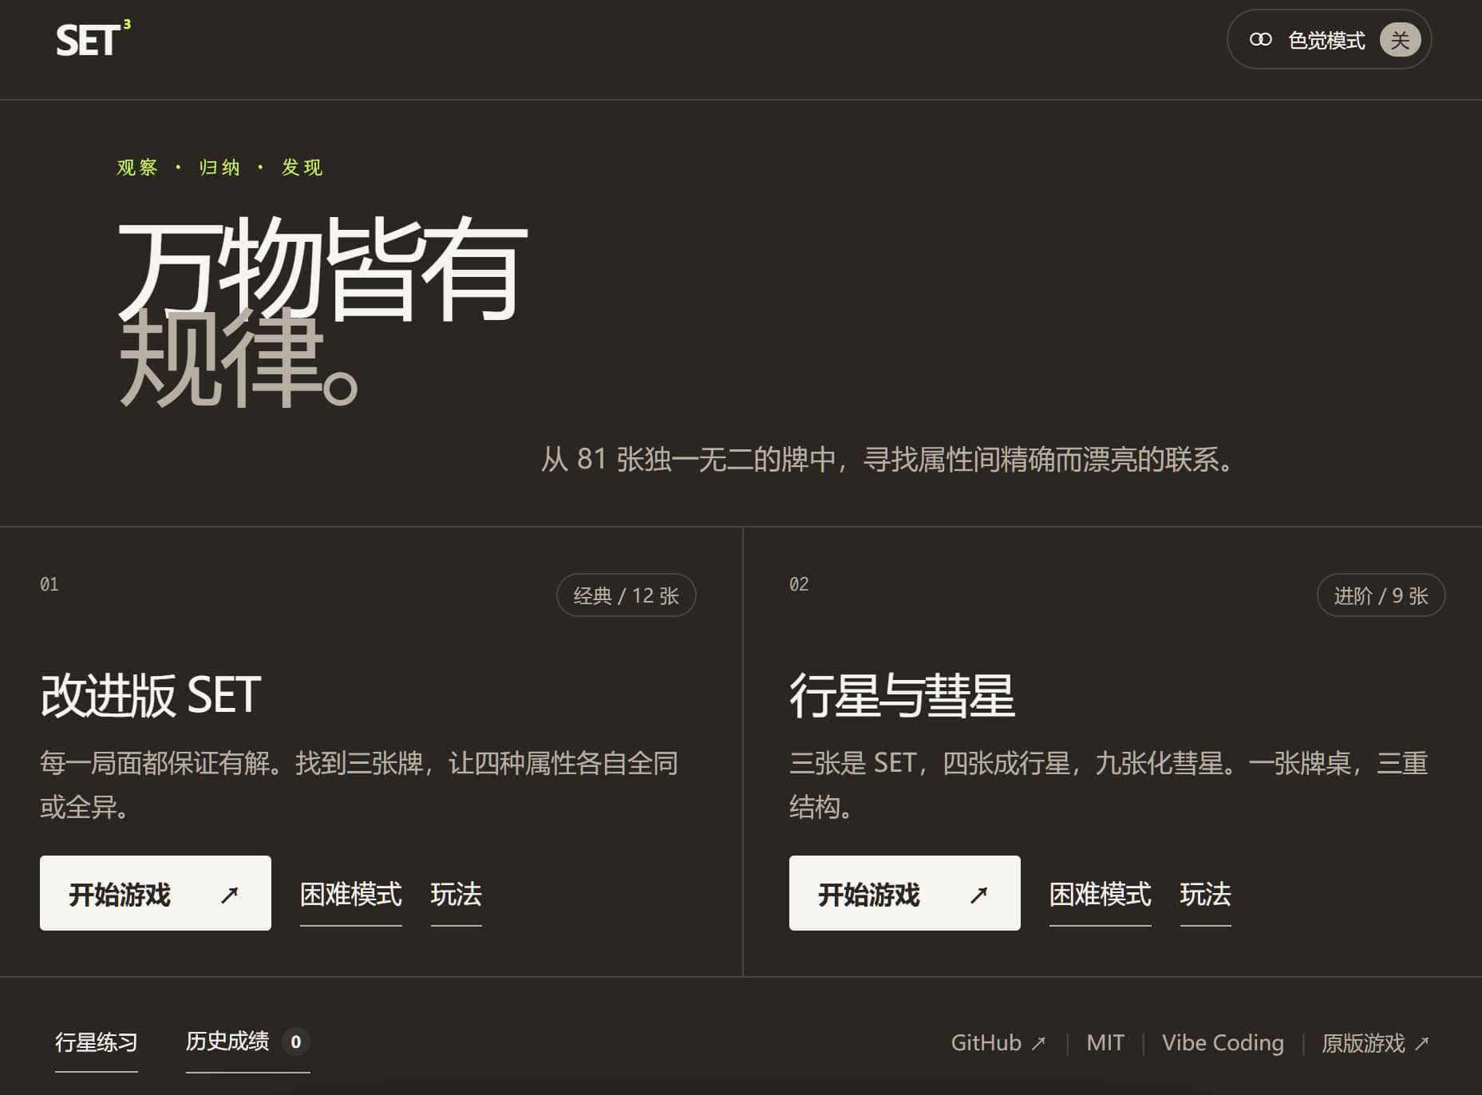Open 玩法 rules for 行星与彗星
The width and height of the screenshot is (1482, 1095).
(x=1206, y=895)
